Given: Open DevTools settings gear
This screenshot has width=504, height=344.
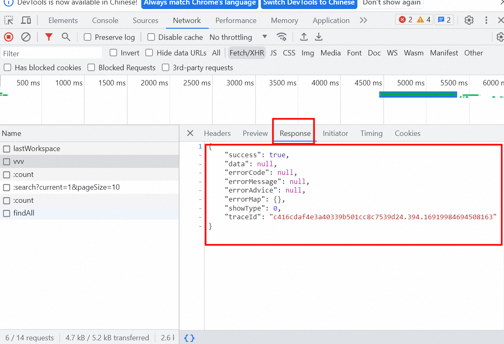Looking at the screenshot, I should click(469, 20).
